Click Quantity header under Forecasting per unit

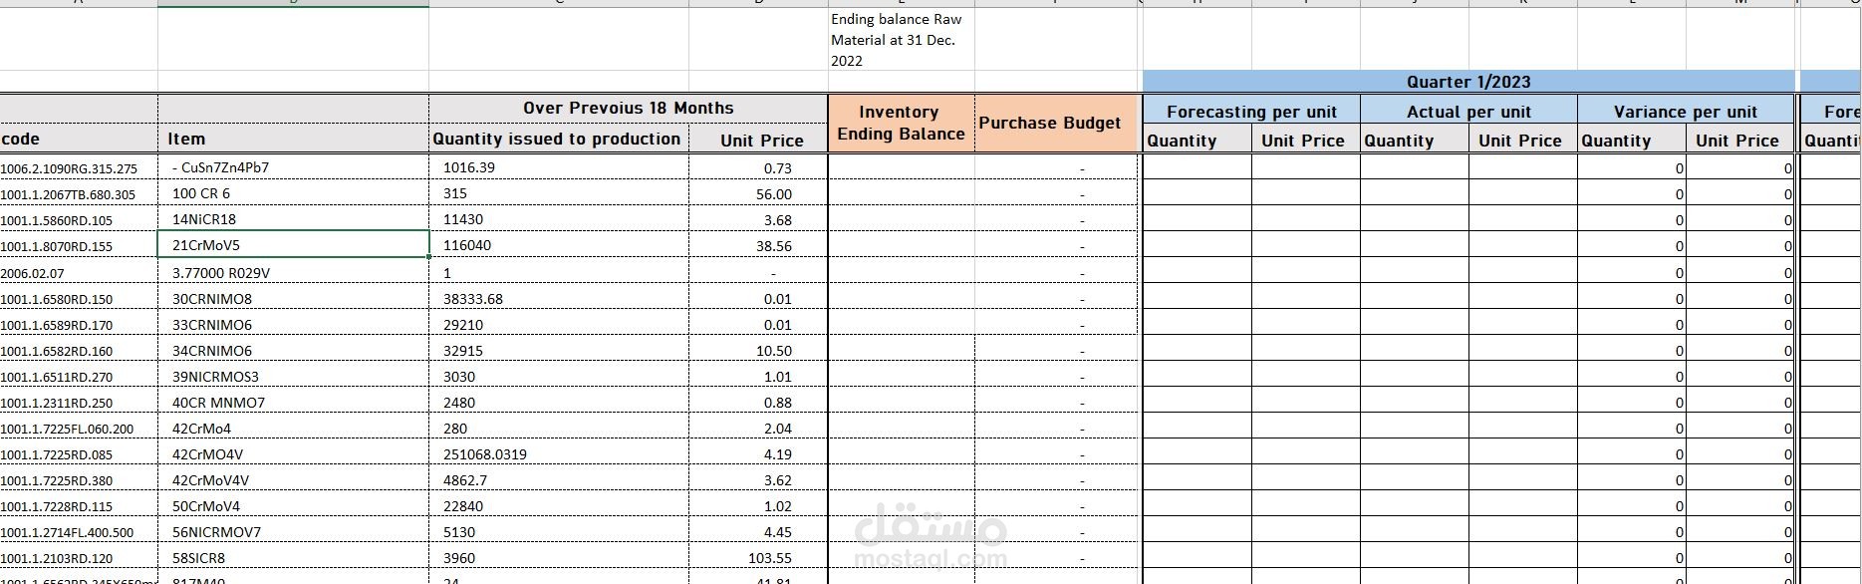pos(1197,140)
